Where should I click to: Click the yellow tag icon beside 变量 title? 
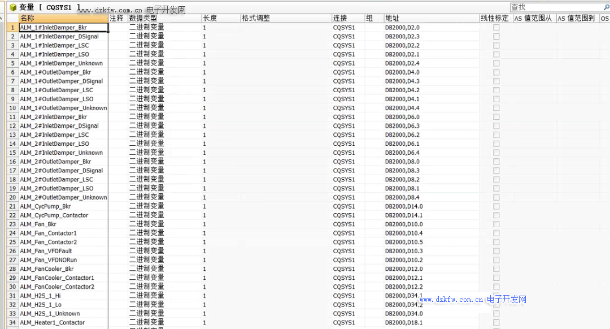point(12,7)
